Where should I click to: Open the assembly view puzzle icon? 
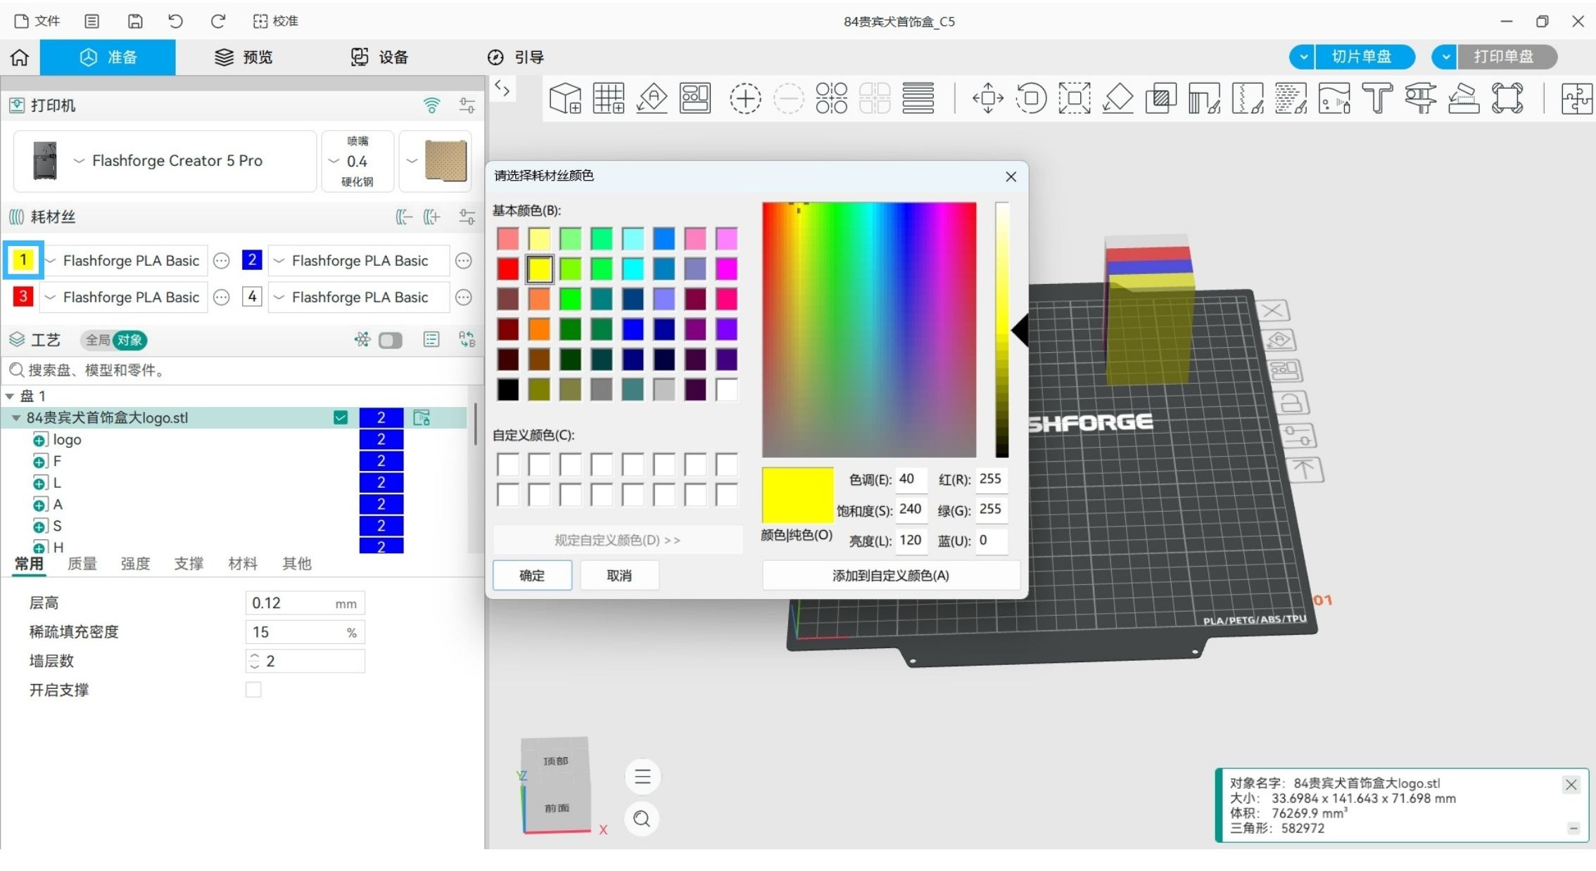click(1576, 98)
